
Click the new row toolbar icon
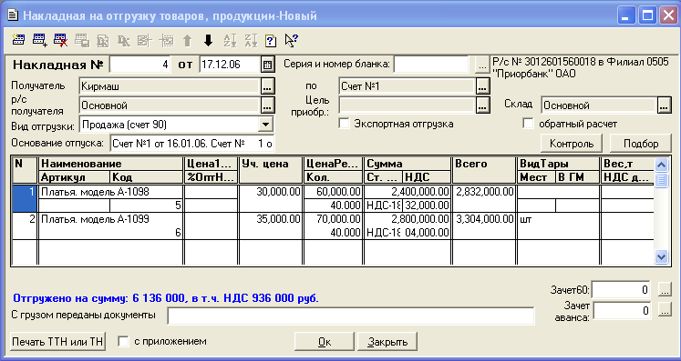point(18,40)
